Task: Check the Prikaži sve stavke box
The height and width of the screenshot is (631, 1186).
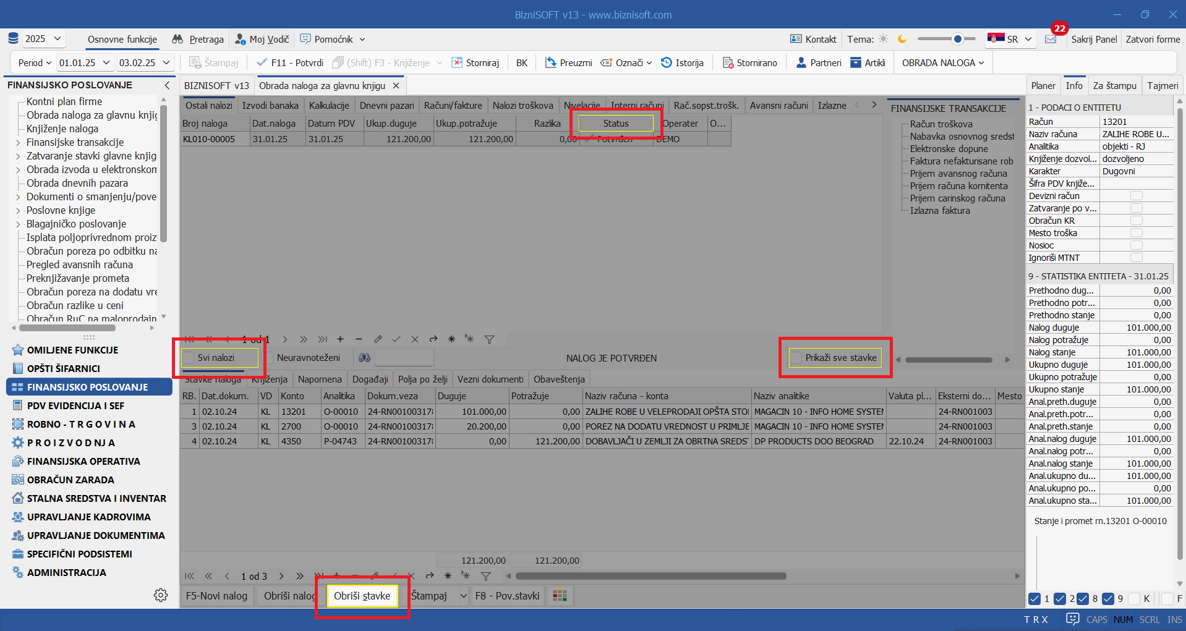Action: click(796, 358)
